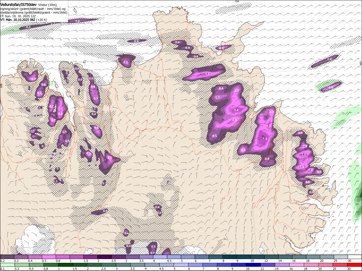Pick upper legend swatch between 20 and 25
362x271 pixels.
[x=327, y=257]
